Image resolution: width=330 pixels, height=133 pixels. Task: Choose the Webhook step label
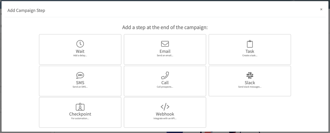[x=165, y=114]
